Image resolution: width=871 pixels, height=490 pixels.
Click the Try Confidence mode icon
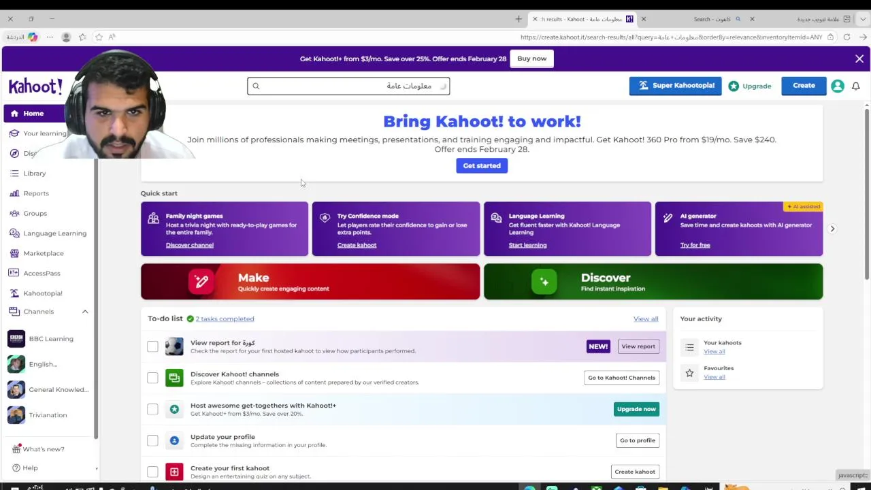(325, 218)
